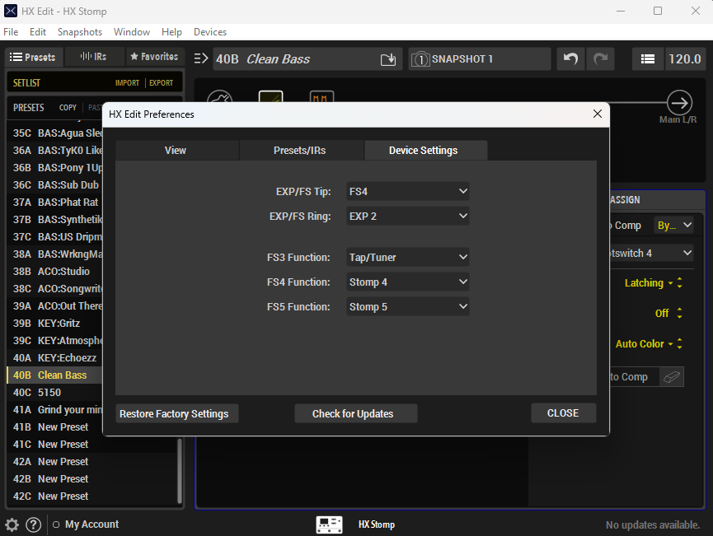Screen dimensions: 713x536
Task: Select preset 36C BAS:Sub Dub
Action: coord(54,185)
